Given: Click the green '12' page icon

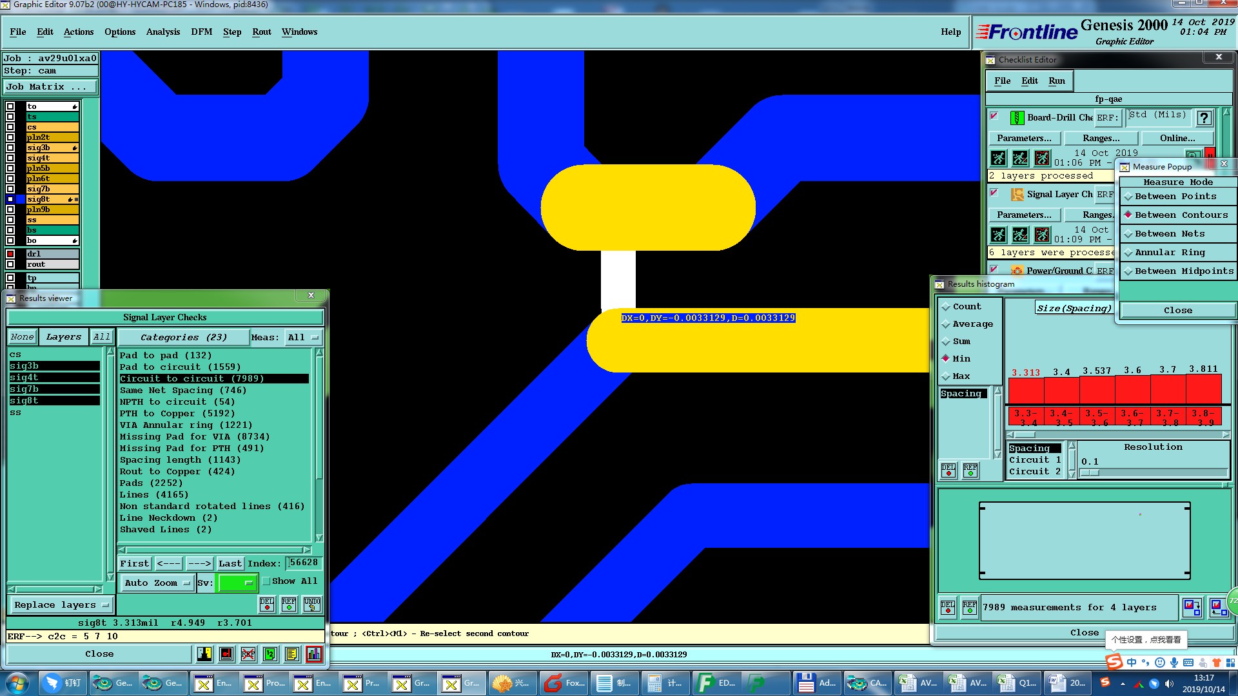Looking at the screenshot, I should click(x=270, y=654).
